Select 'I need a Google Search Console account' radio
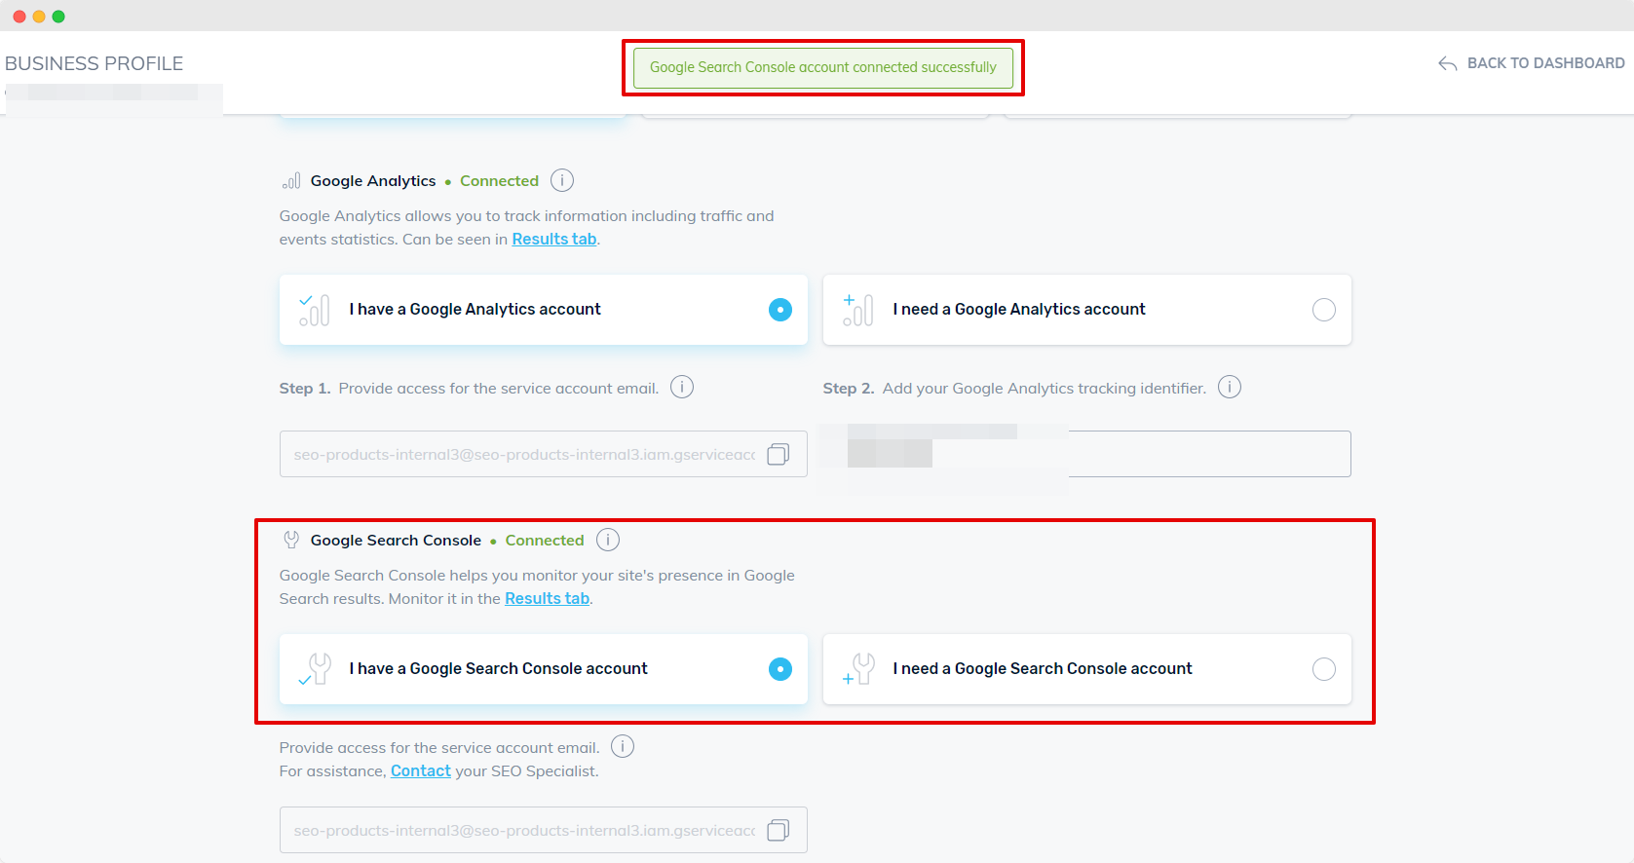The width and height of the screenshot is (1634, 863). pyautogui.click(x=1324, y=669)
